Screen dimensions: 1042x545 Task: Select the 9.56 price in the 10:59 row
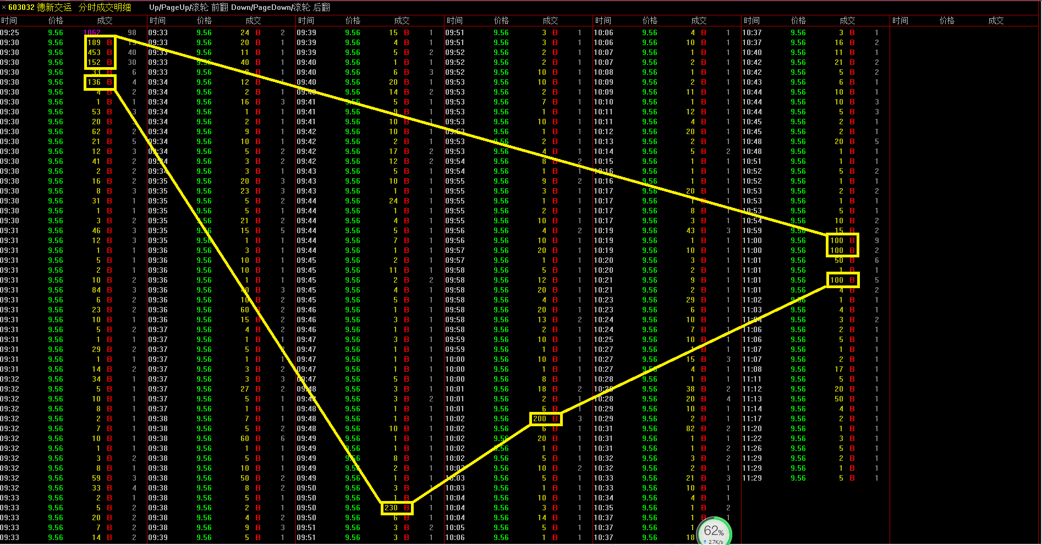click(x=798, y=230)
